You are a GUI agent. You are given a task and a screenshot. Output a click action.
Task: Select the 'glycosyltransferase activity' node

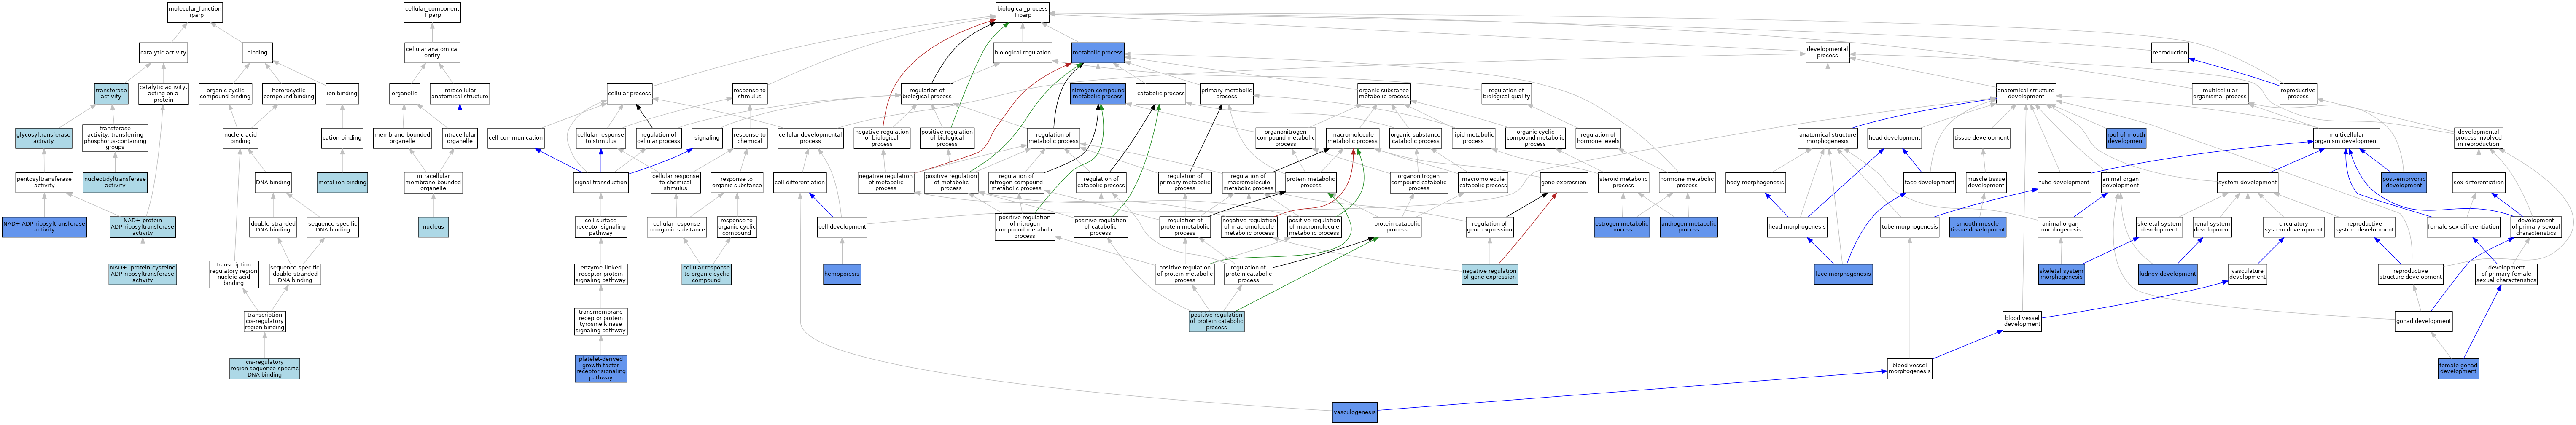point(43,138)
